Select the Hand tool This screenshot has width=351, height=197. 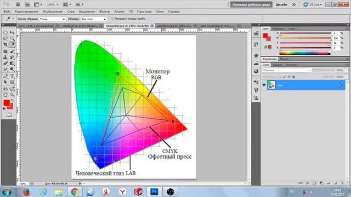(x=5, y=95)
